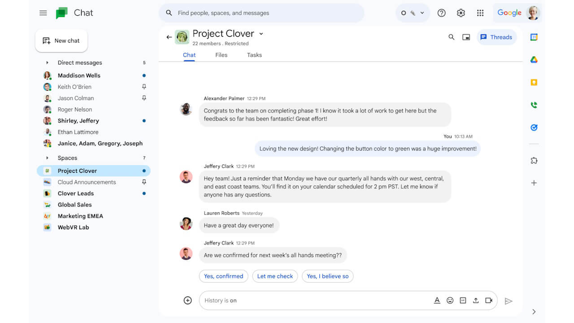Image resolution: width=574 pixels, height=323 pixels.
Task: Open the GIF picker in the compose bar
Action: coord(462,300)
